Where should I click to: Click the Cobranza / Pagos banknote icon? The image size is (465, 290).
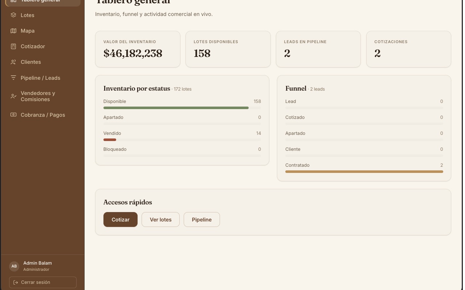pos(13,115)
